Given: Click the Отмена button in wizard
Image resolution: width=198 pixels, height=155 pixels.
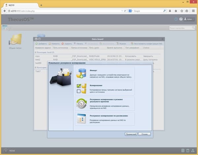Looking at the screenshot, I should tap(145, 134).
